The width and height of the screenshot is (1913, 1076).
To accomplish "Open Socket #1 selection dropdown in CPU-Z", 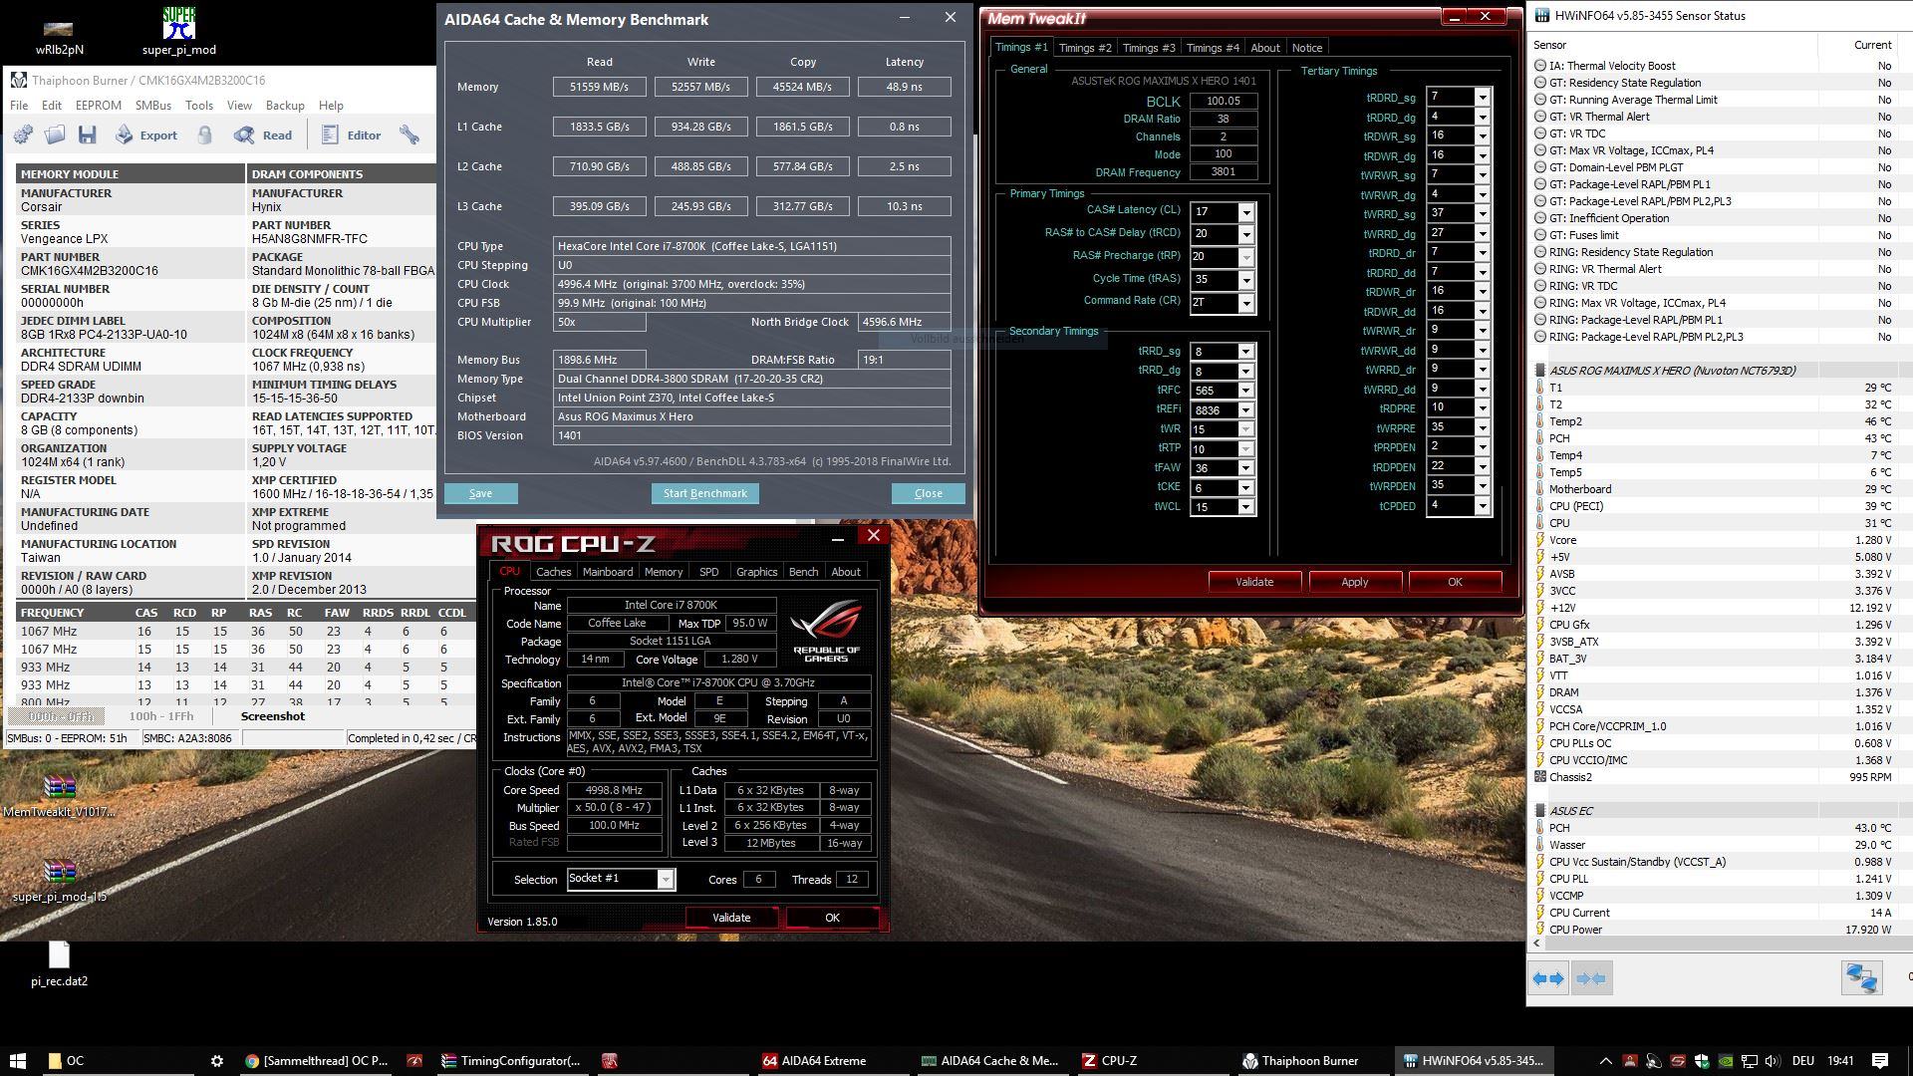I will (666, 879).
